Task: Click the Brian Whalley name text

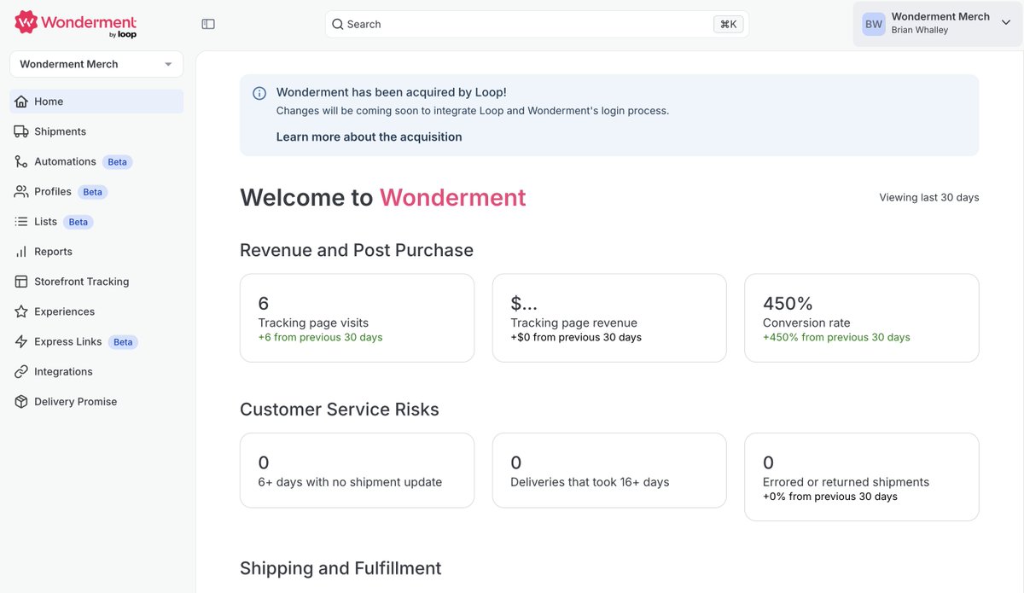Action: tap(920, 31)
